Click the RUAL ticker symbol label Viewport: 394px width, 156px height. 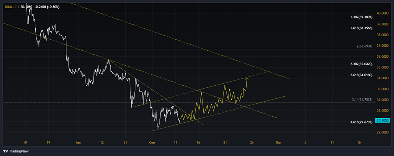click(x=8, y=7)
